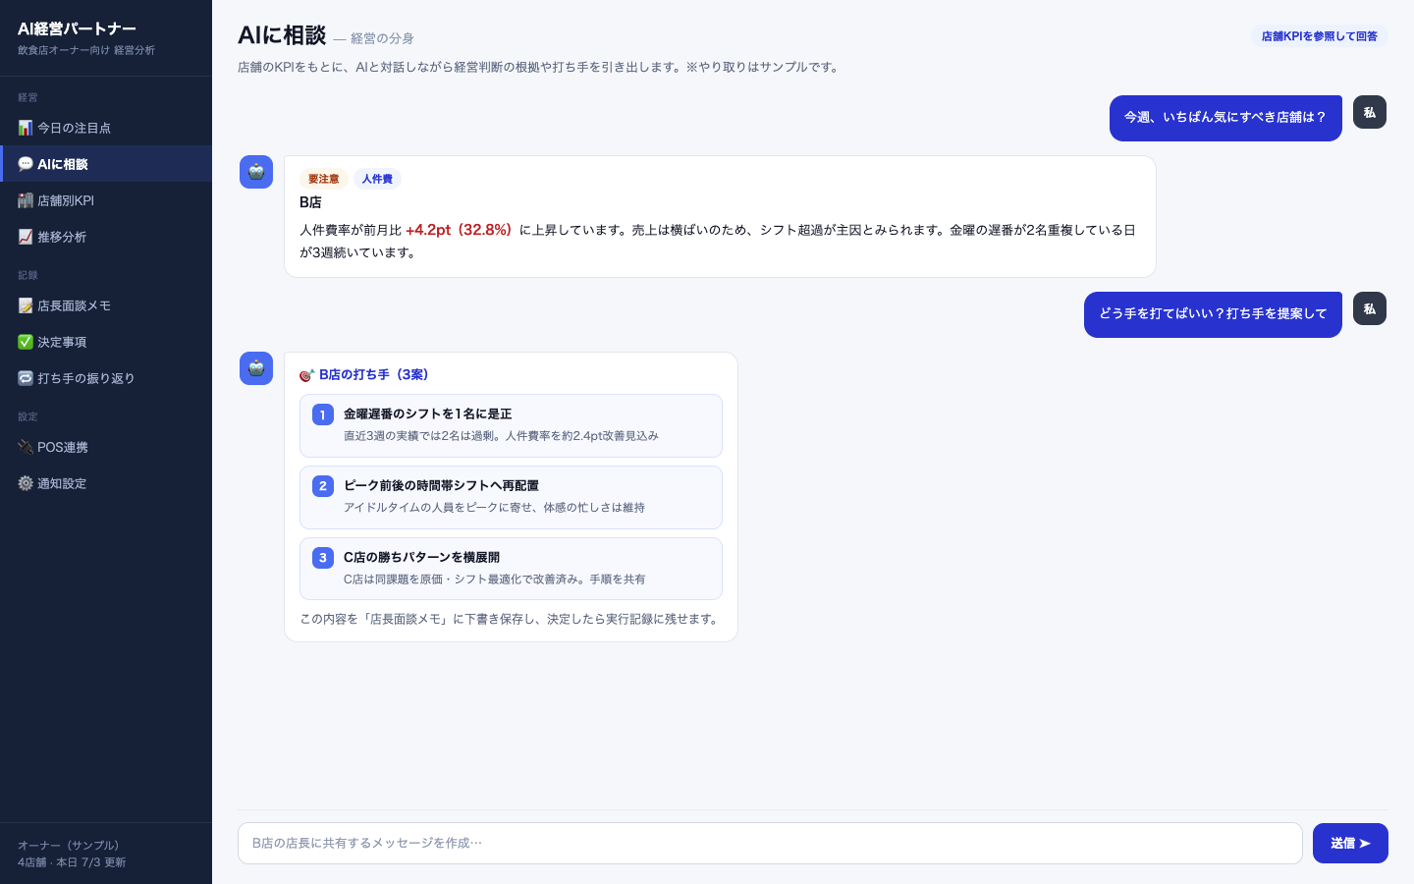Click the 人件費 tag on the B店 alert

pyautogui.click(x=377, y=179)
